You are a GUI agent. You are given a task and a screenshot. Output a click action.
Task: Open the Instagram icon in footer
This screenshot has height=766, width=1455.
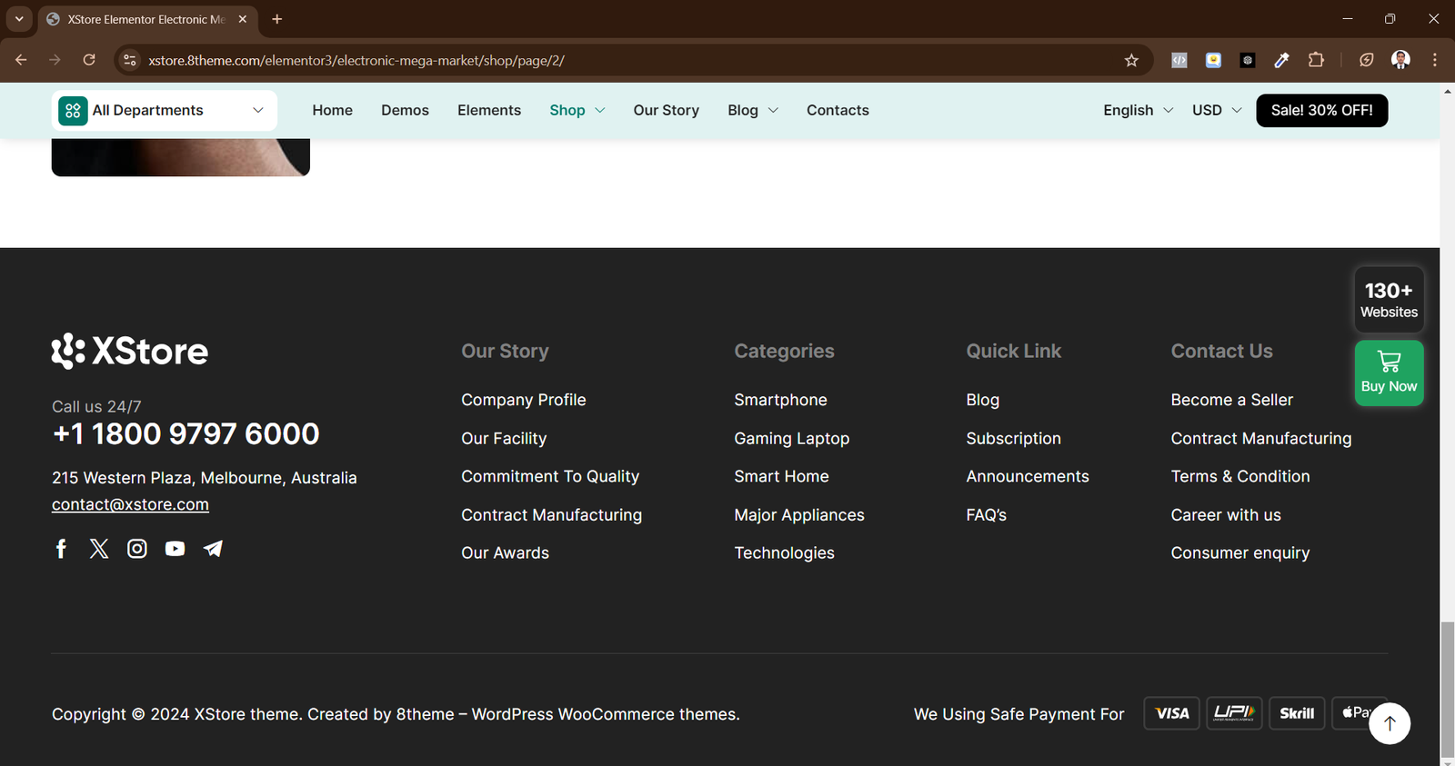click(137, 549)
